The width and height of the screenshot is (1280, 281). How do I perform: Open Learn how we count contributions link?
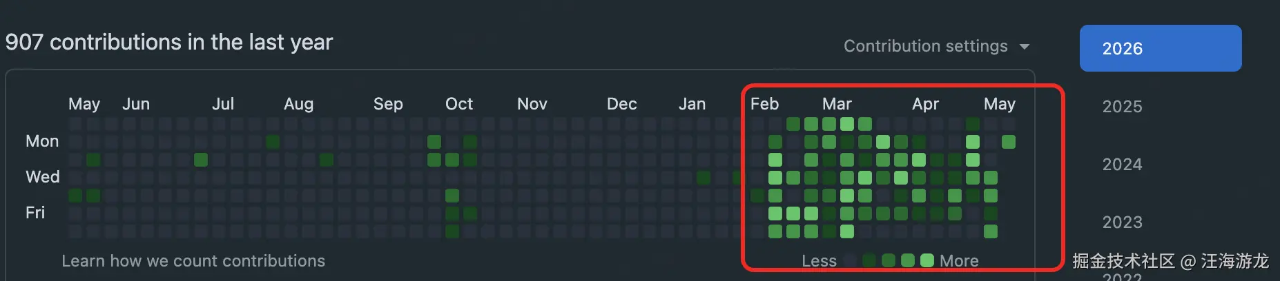click(x=193, y=261)
